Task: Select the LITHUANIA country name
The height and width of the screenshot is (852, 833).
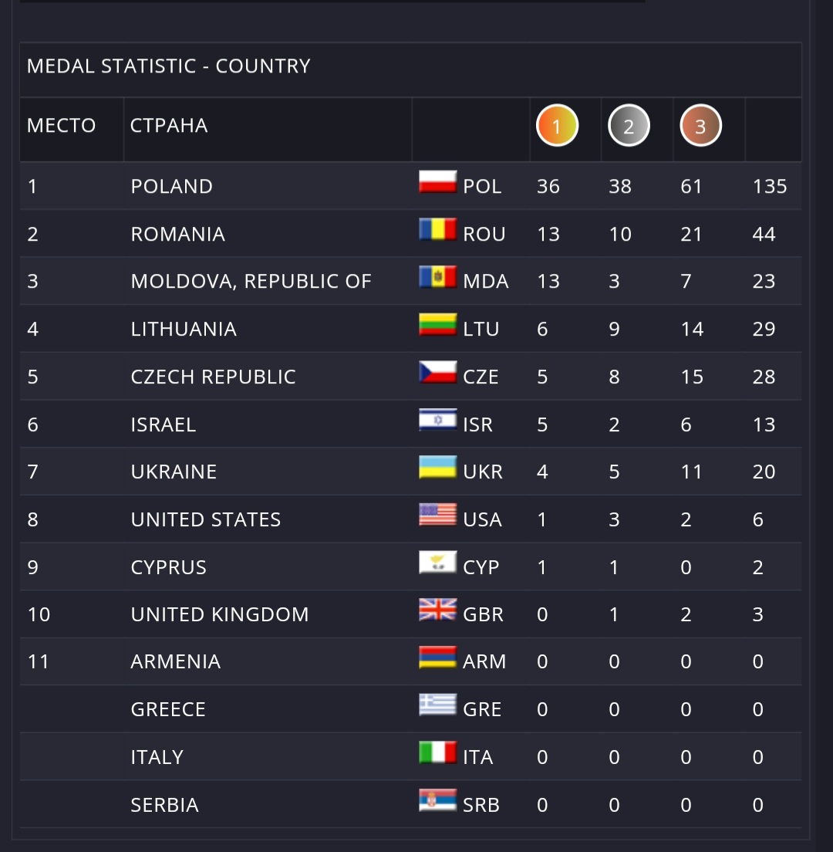Action: coord(184,330)
